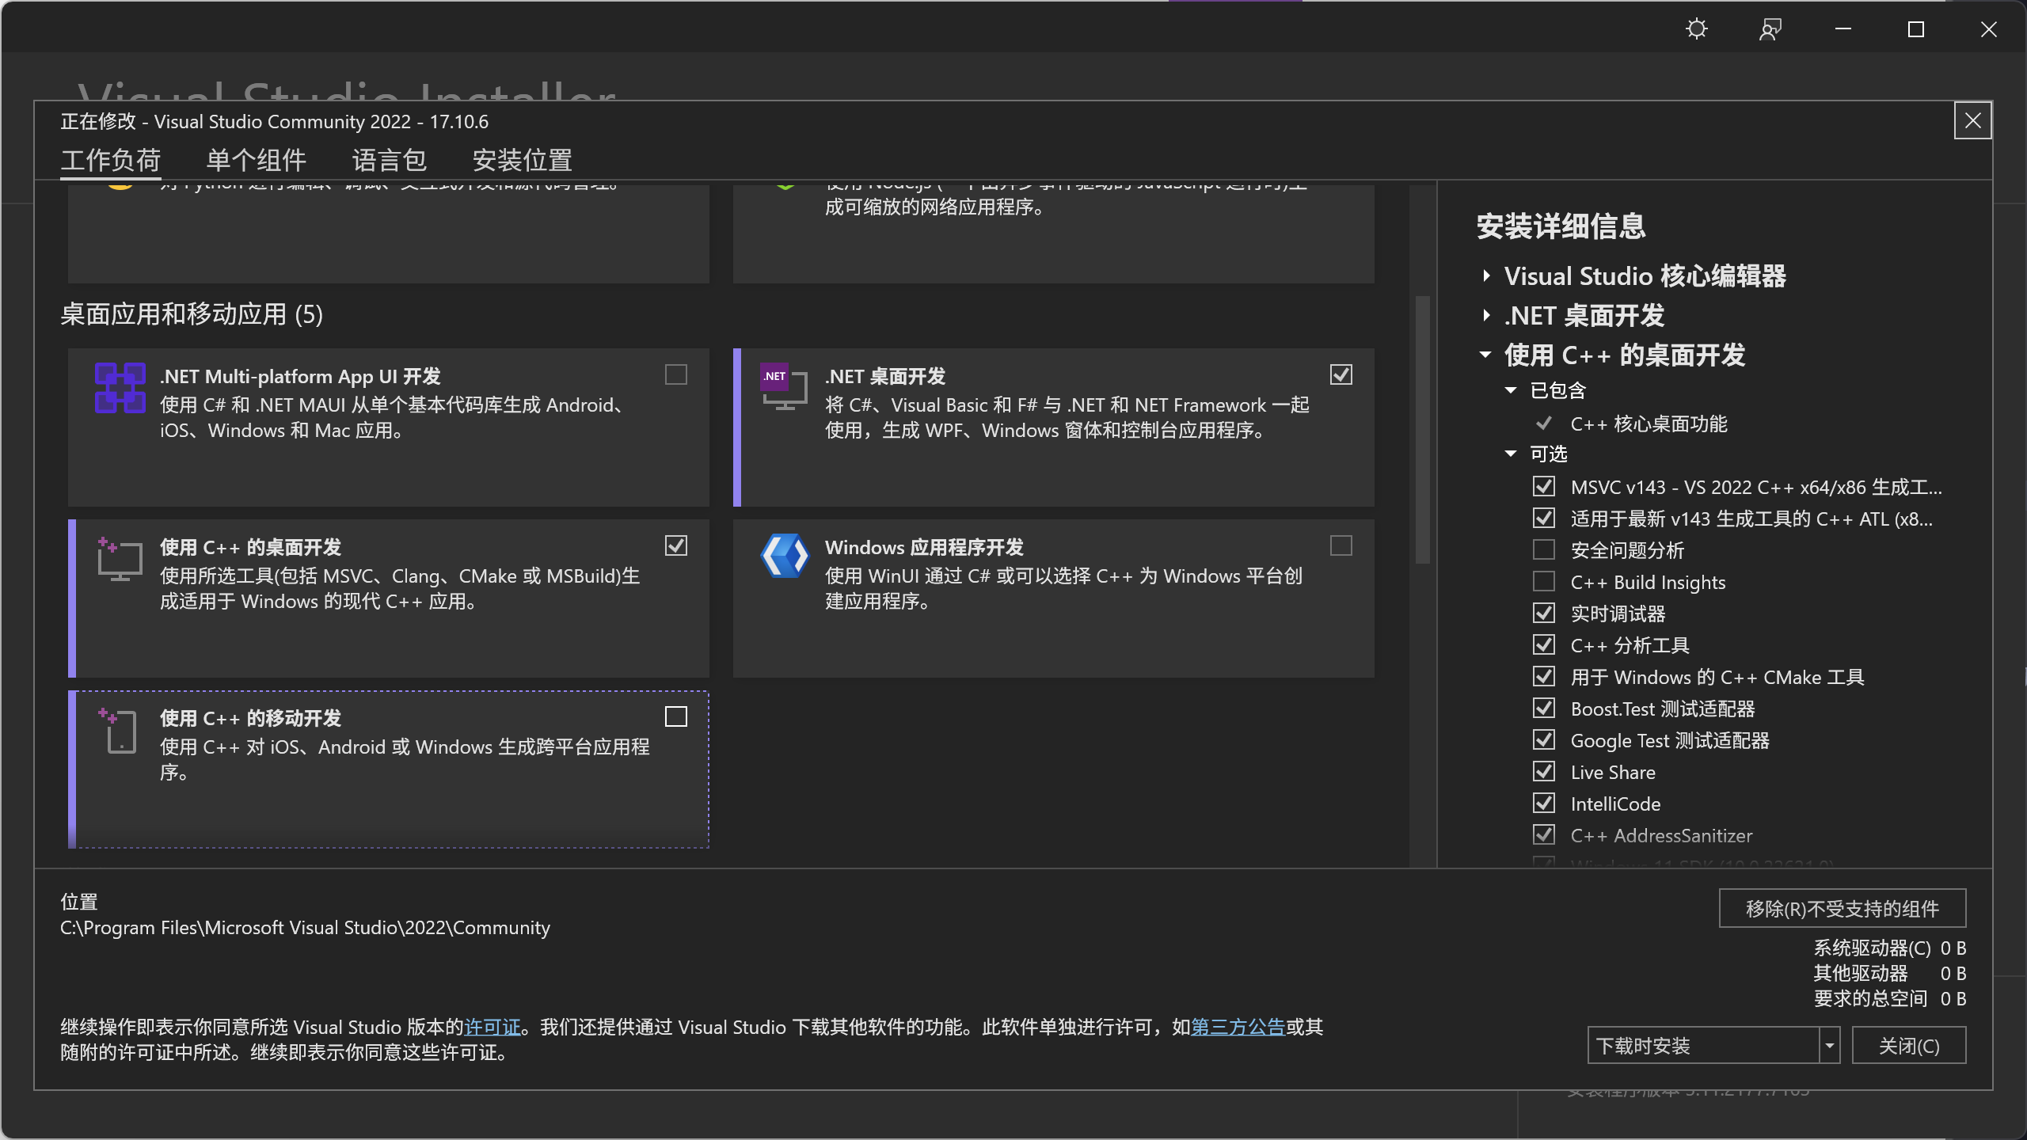Check the .NET Multi-platform App UI workload
Viewport: 2027px width, 1140px height.
676,374
